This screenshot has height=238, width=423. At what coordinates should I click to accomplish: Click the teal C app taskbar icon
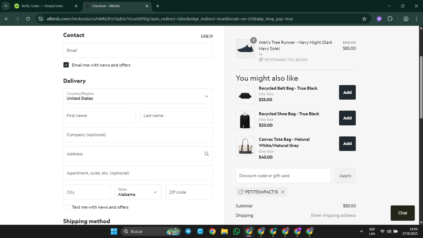click(x=200, y=232)
